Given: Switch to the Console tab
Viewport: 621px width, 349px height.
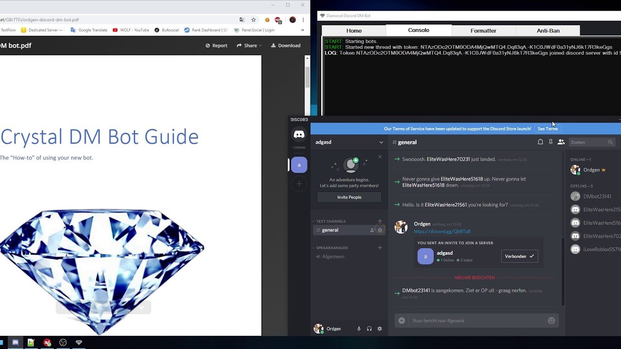Looking at the screenshot, I should point(419,30).
